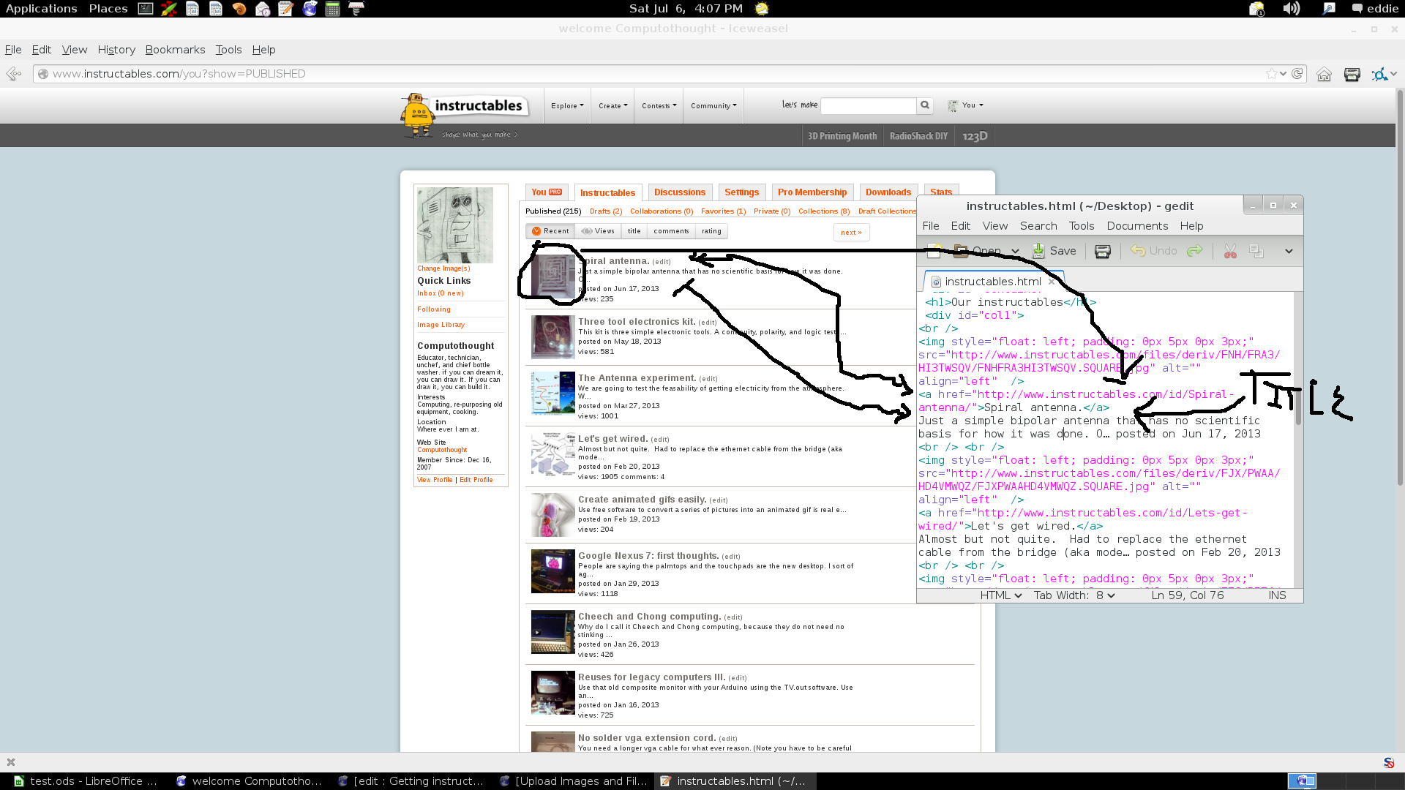The height and width of the screenshot is (790, 1405).
Task: Click the 3D Printing Month banner link
Action: coord(842,136)
